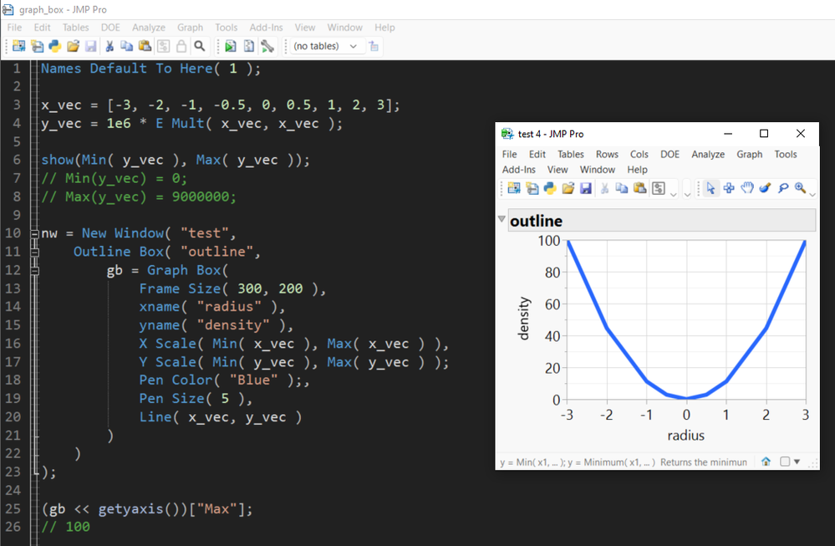The image size is (835, 546).
Task: Click the radius x-axis label
Action: pos(686,436)
